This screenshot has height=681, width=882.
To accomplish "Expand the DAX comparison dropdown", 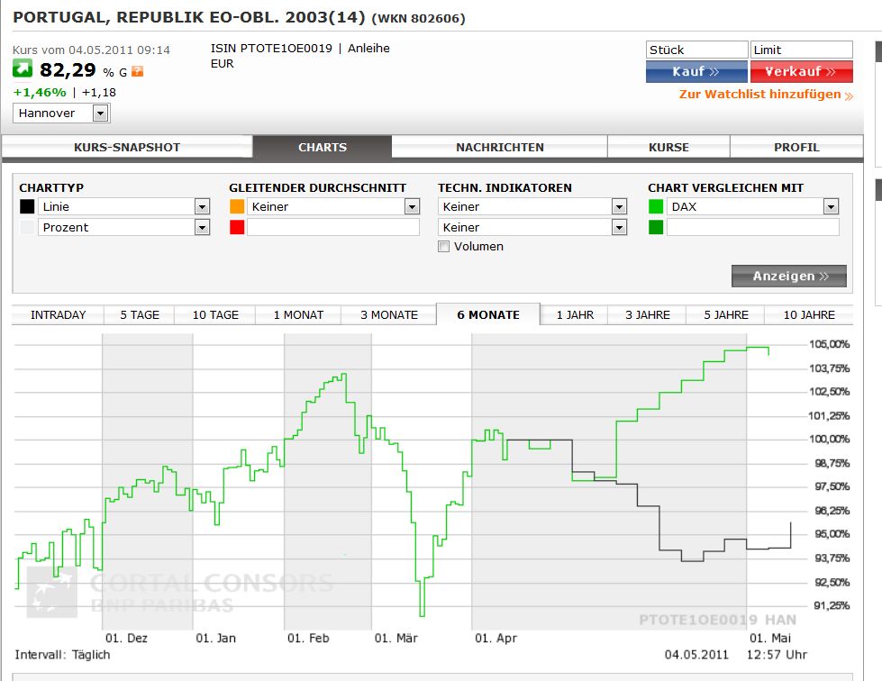I will 831,206.
